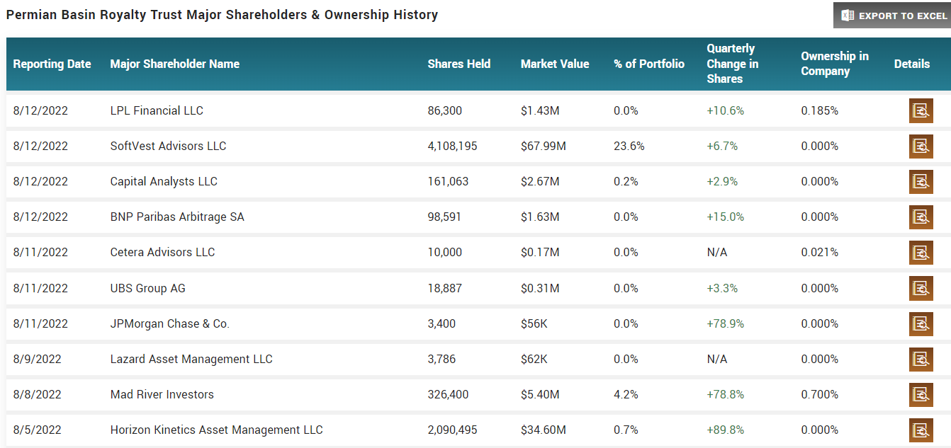
Task: Click the Reporting Date column header
Action: tap(52, 64)
